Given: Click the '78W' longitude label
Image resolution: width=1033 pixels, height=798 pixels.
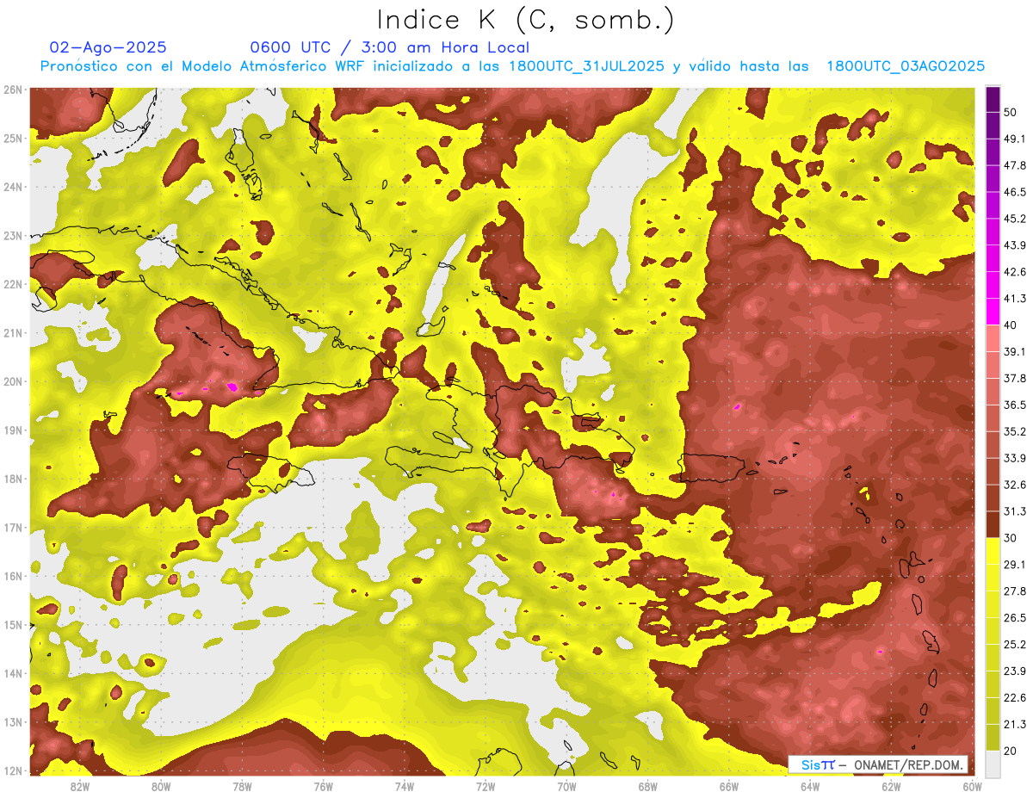Looking at the screenshot, I should coord(242,786).
